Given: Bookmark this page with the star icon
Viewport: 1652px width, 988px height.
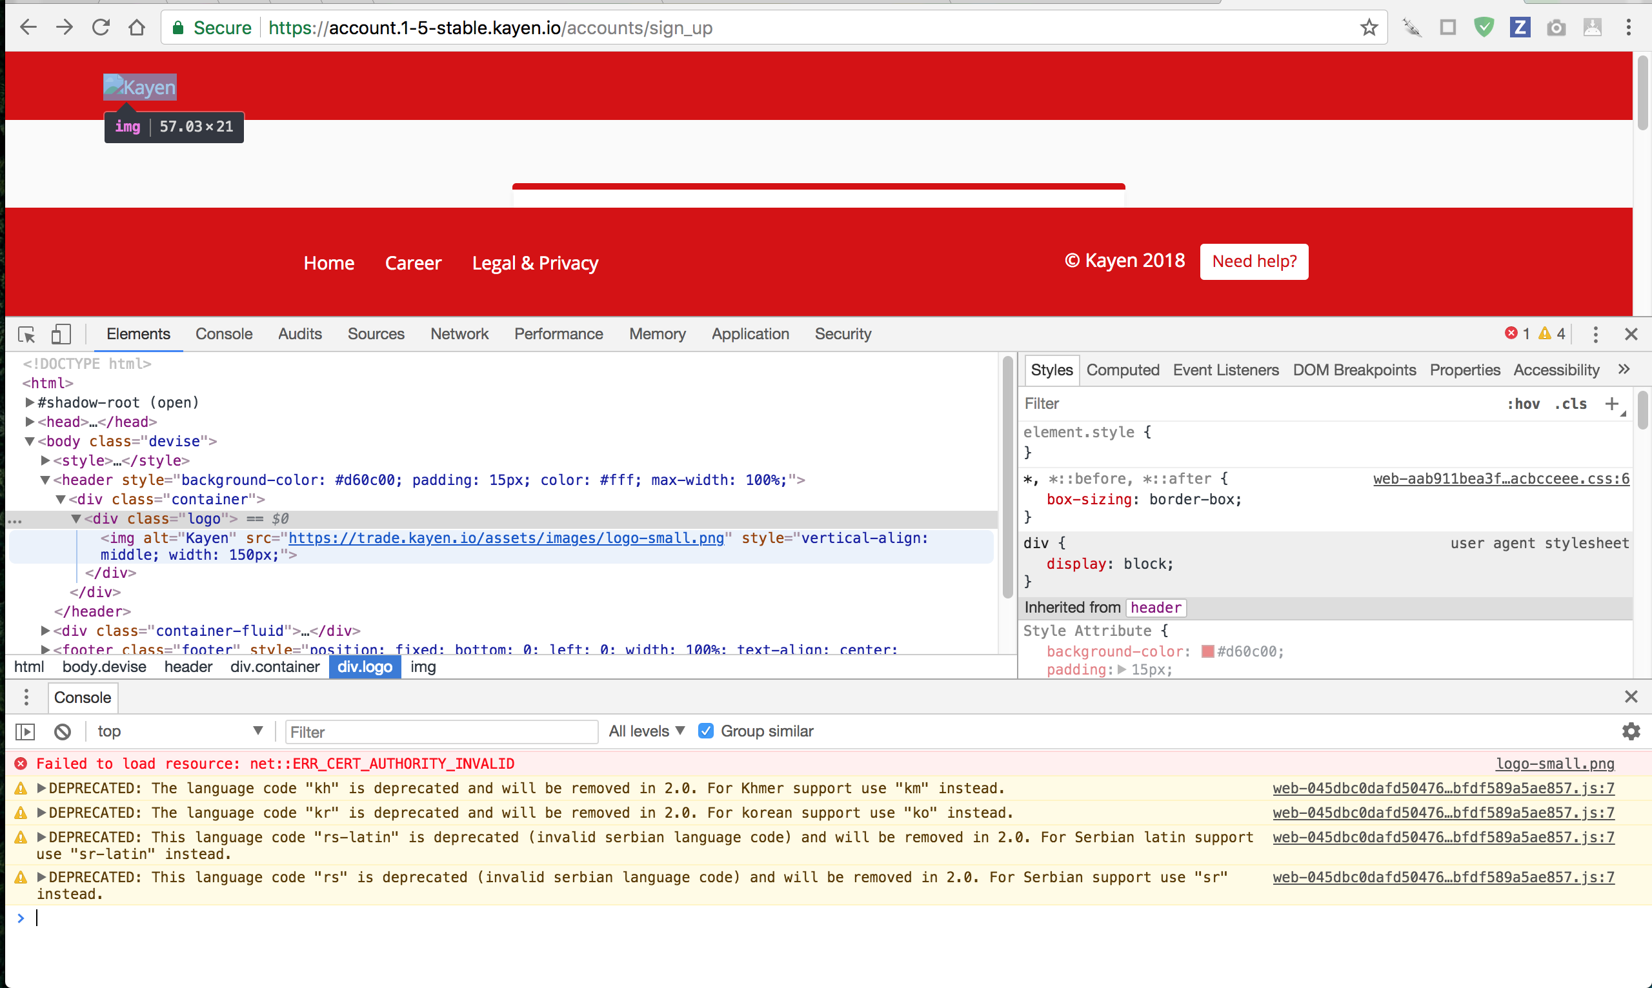Looking at the screenshot, I should click(1368, 27).
